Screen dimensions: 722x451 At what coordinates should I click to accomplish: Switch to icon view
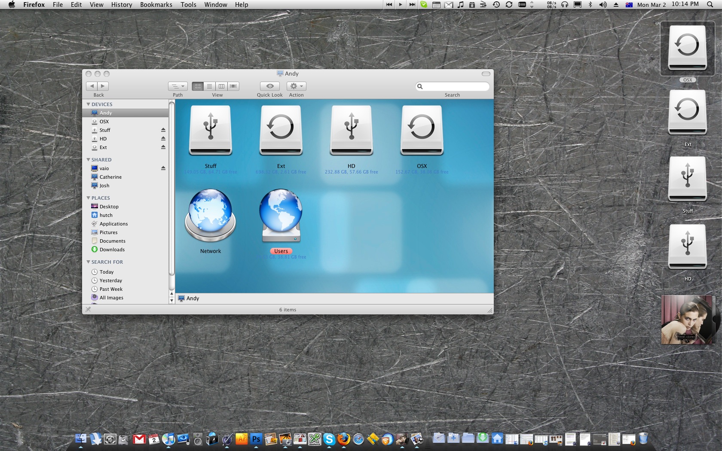click(198, 86)
